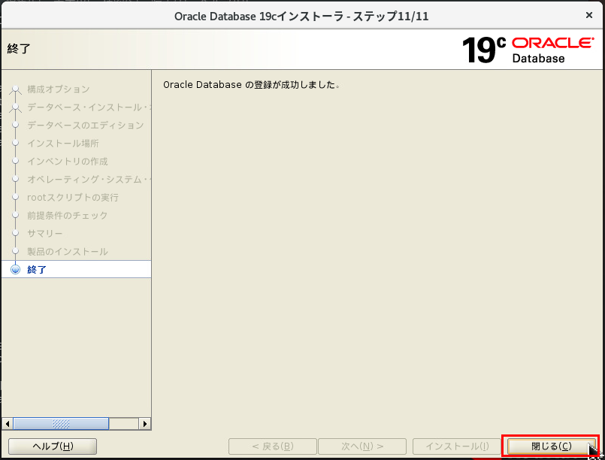Select the rootスクリプトの実行 step

[x=73, y=198]
